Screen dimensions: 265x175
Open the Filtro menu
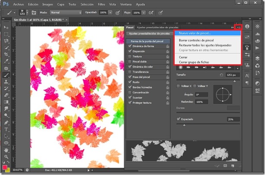coord(101,3)
